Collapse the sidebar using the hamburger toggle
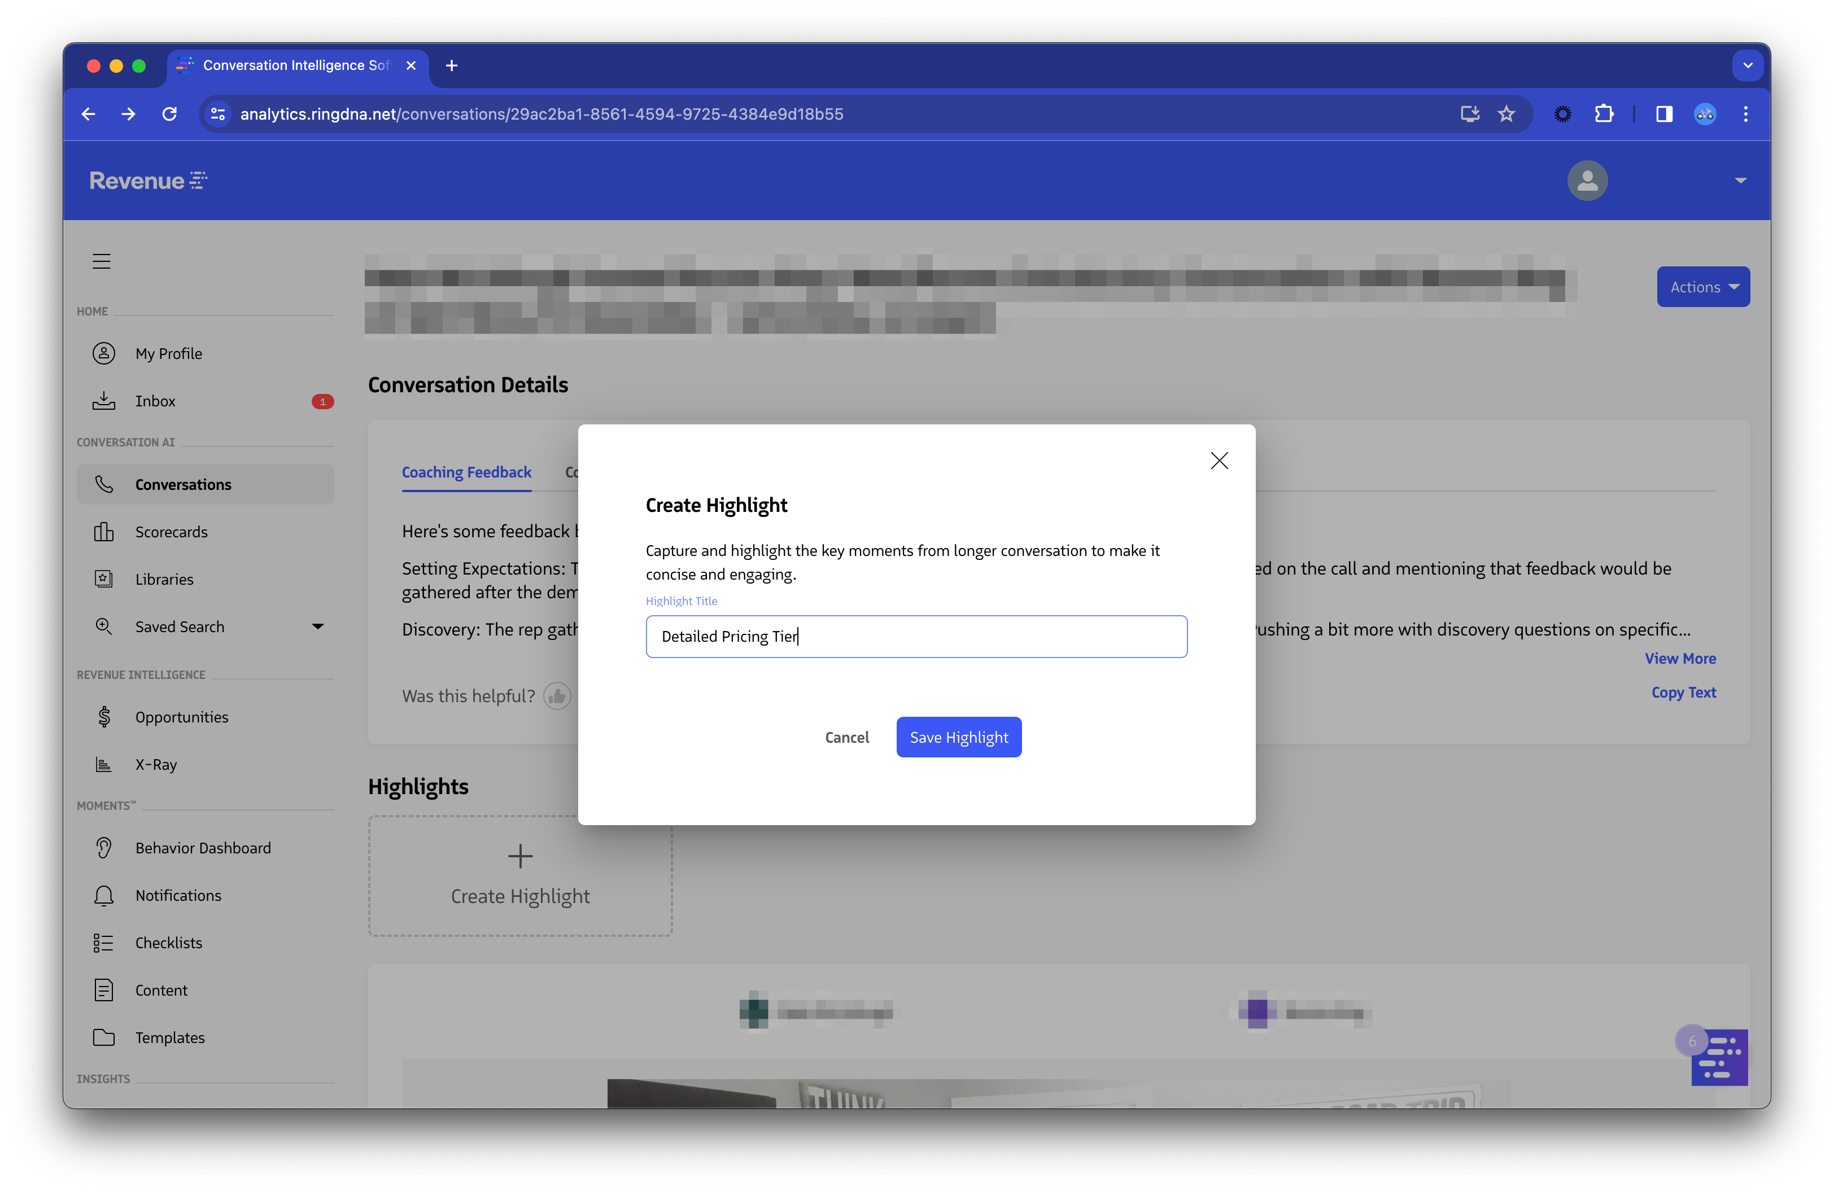Viewport: 1834px width, 1192px height. 102,260
